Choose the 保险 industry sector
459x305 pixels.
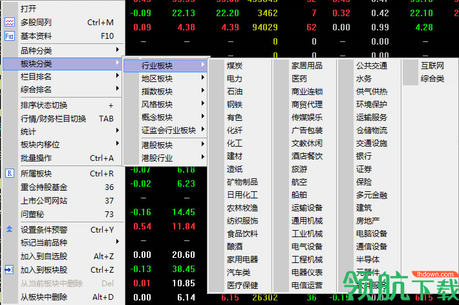[x=364, y=182]
